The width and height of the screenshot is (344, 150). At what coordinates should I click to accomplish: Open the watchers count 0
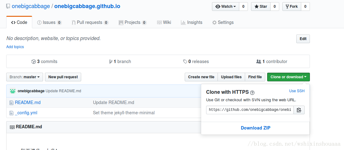click(x=243, y=7)
